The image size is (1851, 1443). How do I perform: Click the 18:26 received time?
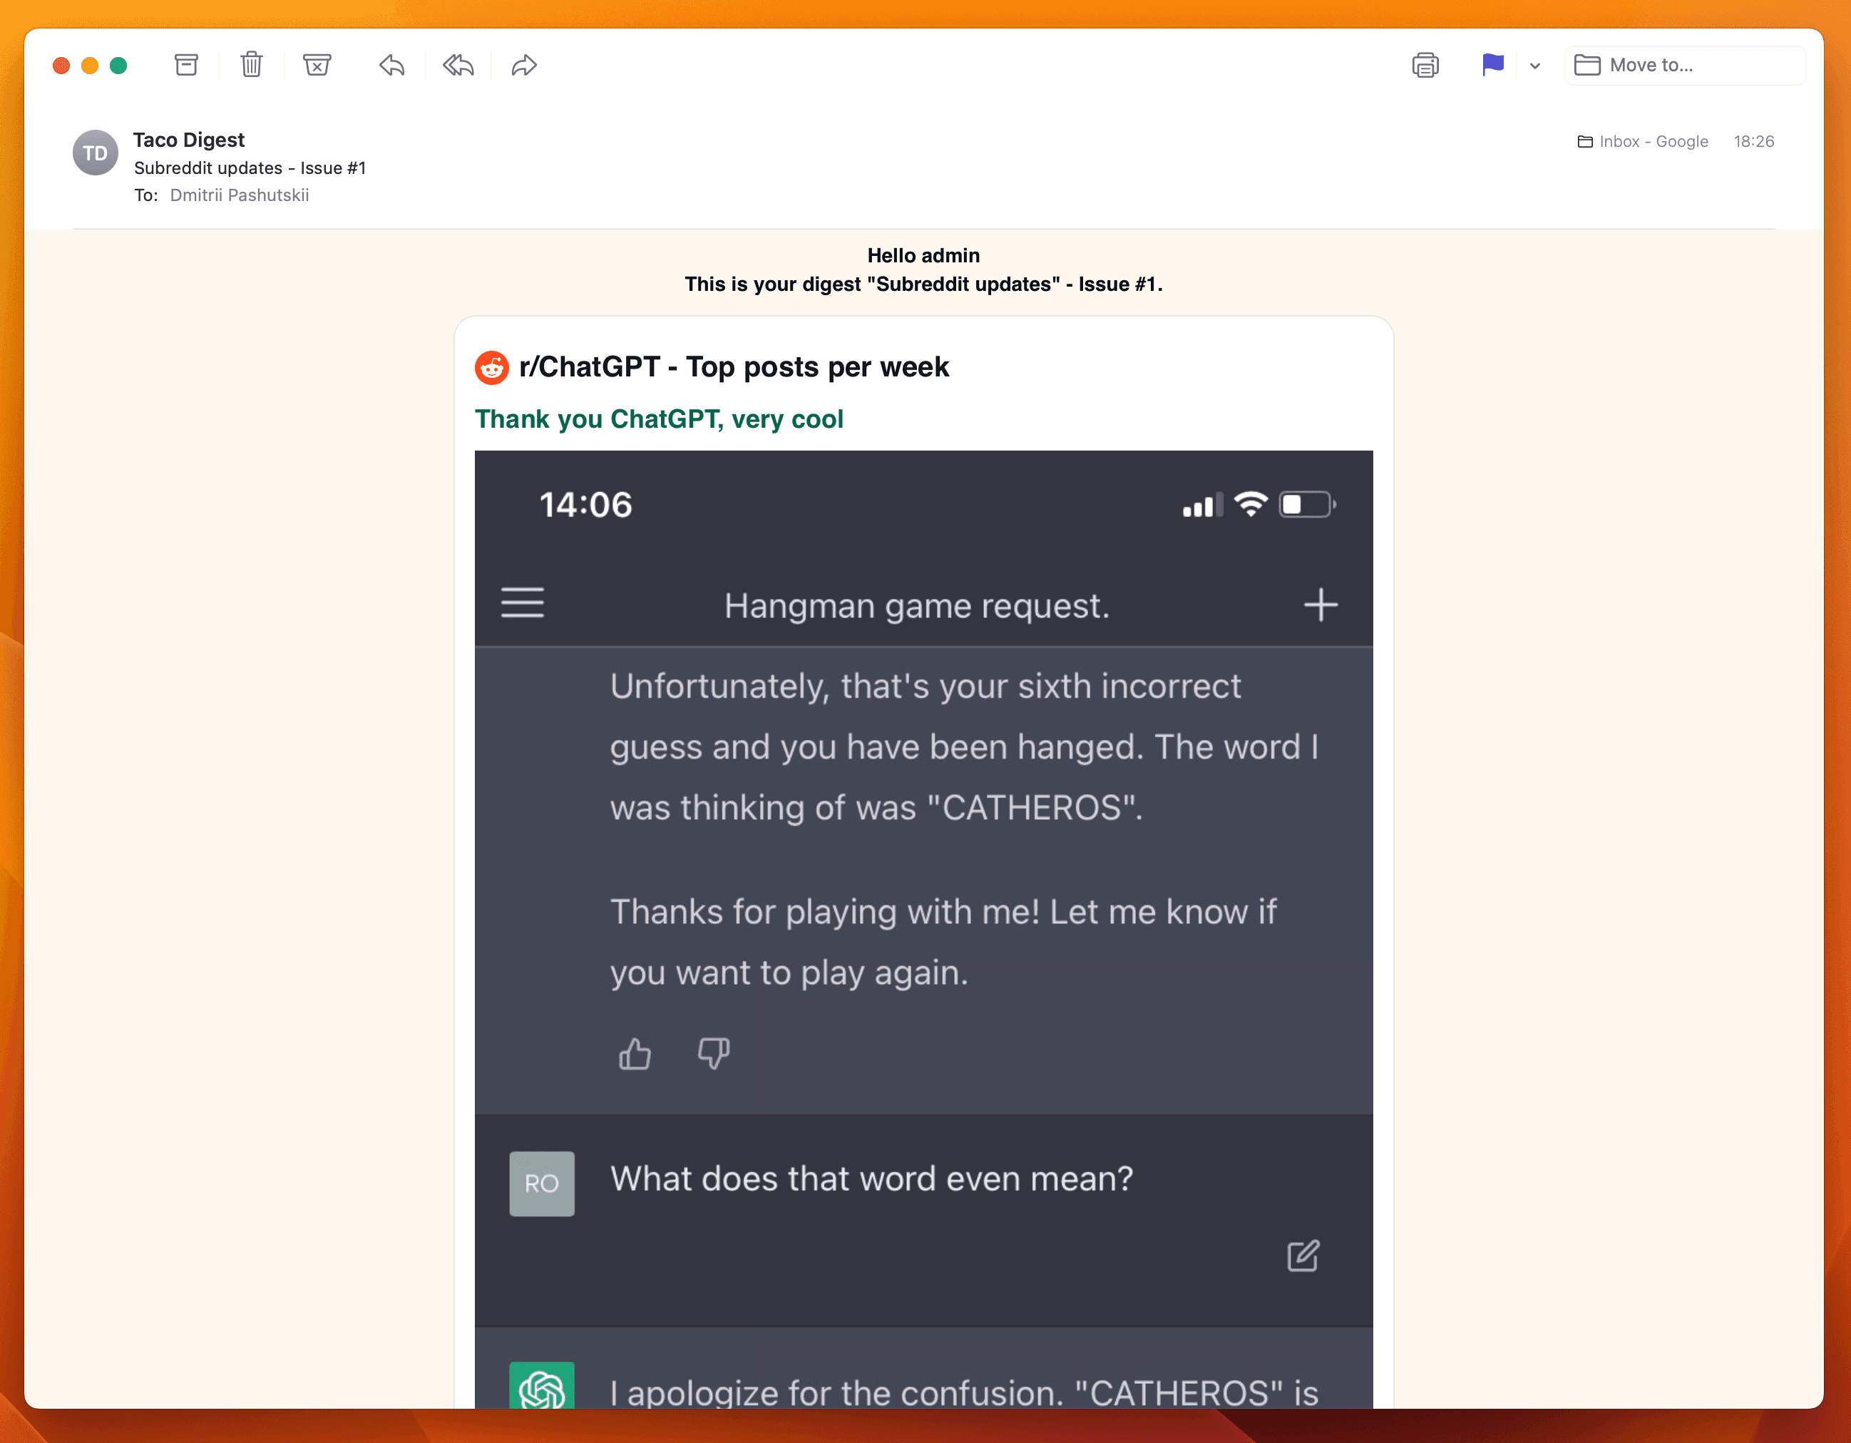point(1753,141)
